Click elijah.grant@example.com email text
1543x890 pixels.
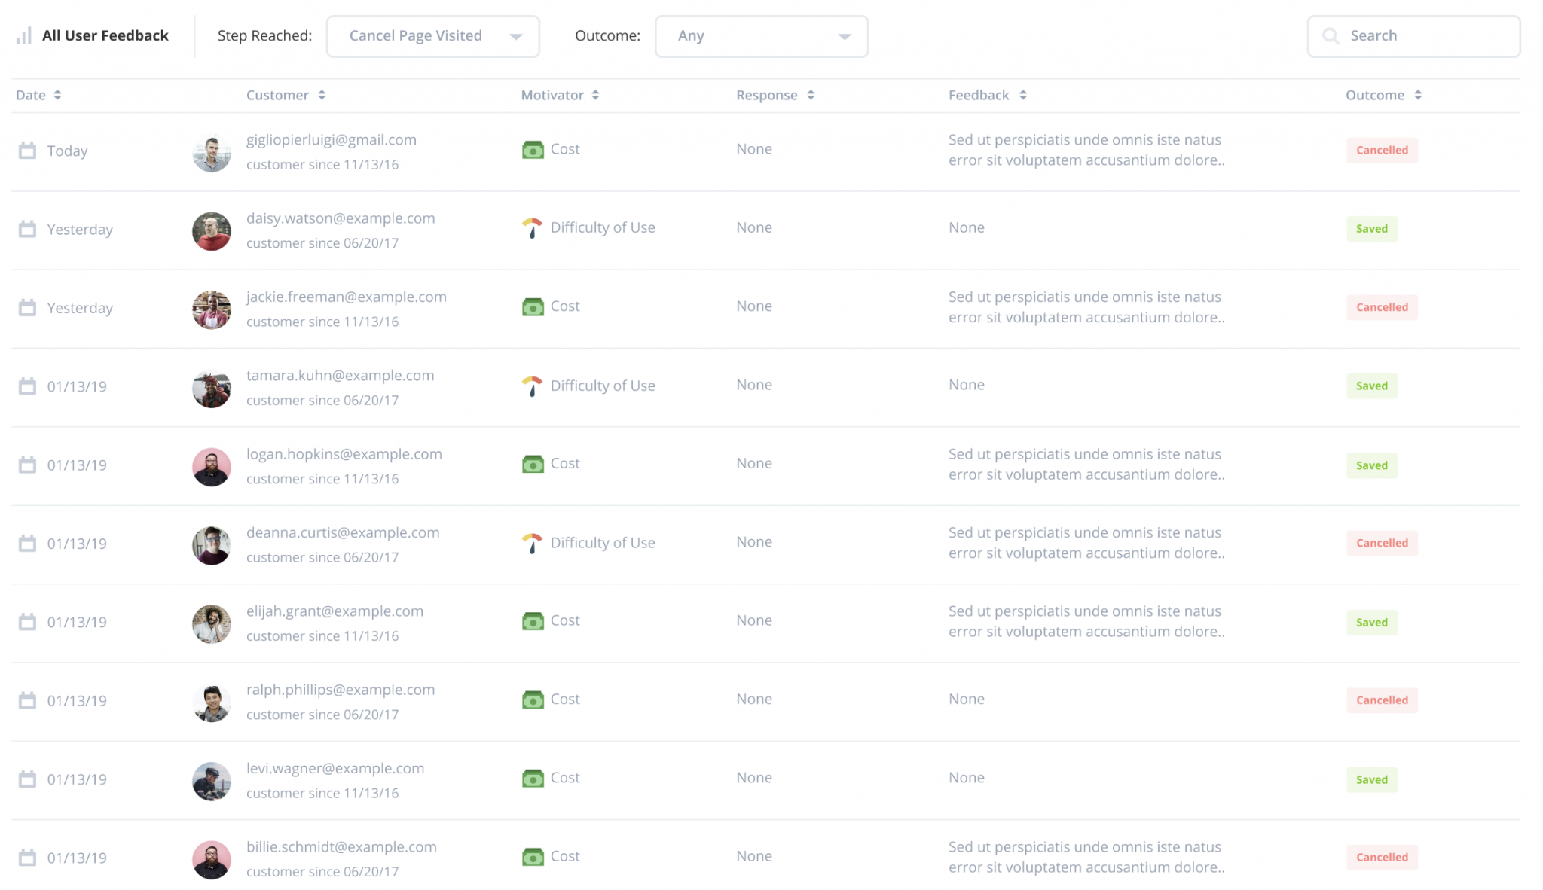tap(335, 611)
